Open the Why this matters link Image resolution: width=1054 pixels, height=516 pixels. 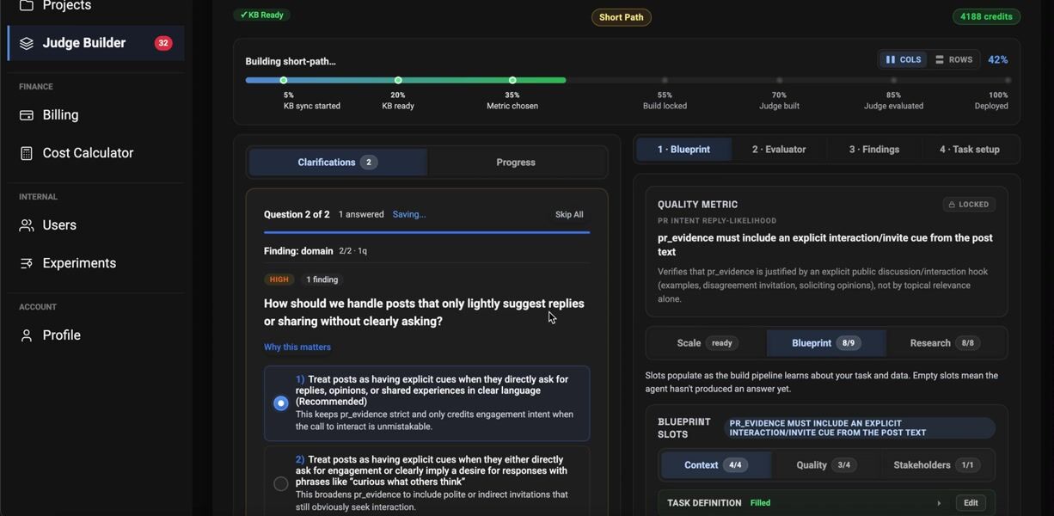point(297,347)
